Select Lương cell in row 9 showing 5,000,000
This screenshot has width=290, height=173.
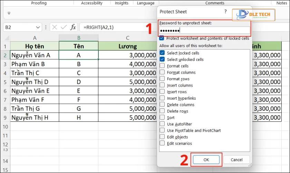coord(128,117)
